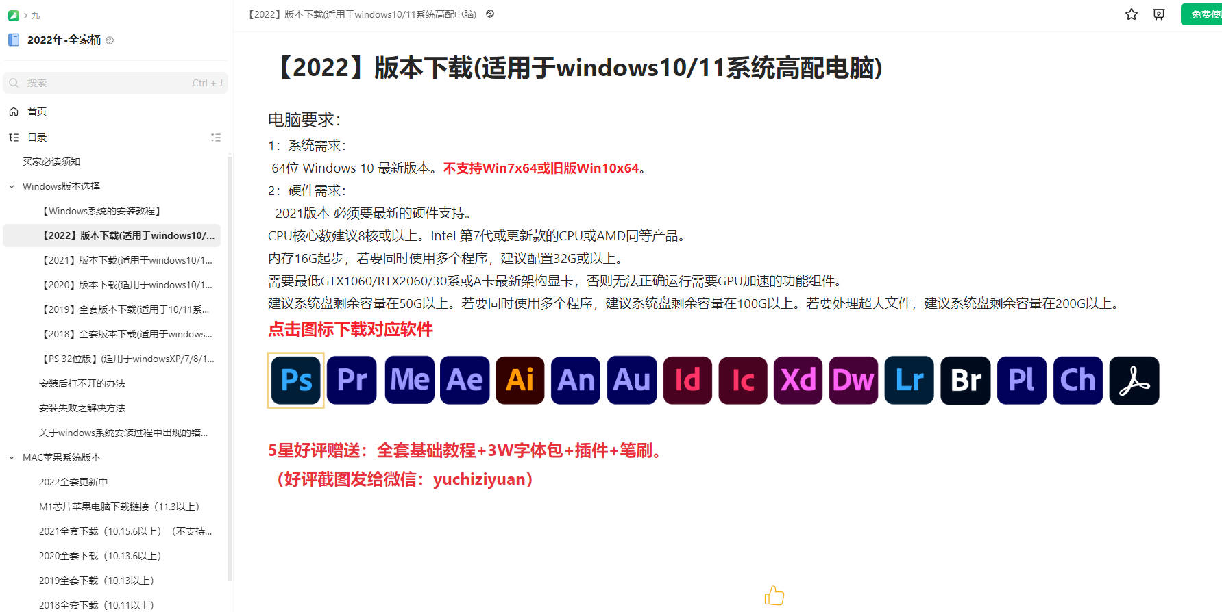The width and height of the screenshot is (1222, 612).
Task: Click the After Effects Ae icon
Action: tap(465, 381)
